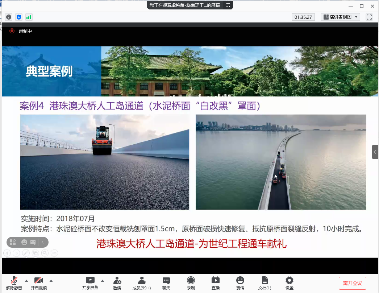Turn on camera with 开启视频
Viewport: 379px width, 293px height.
(x=39, y=283)
